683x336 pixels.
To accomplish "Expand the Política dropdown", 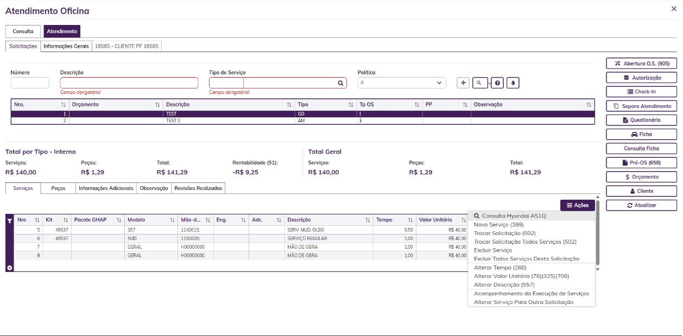I will pyautogui.click(x=402, y=83).
